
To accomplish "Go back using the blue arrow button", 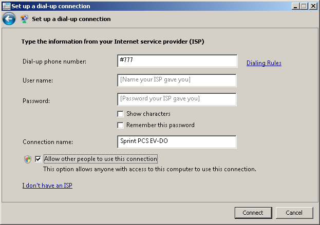I will pos(9,19).
